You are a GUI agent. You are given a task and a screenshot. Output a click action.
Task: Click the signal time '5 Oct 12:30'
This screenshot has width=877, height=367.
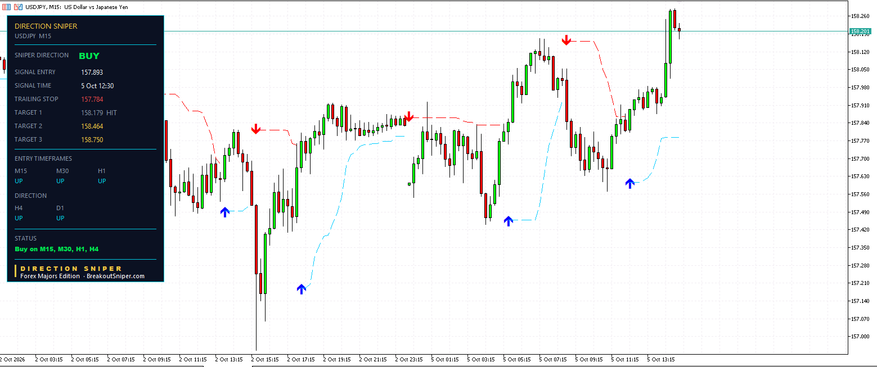tap(97, 85)
